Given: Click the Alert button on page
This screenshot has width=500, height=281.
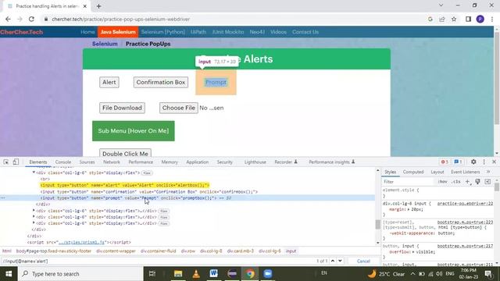Looking at the screenshot, I should [x=109, y=82].
